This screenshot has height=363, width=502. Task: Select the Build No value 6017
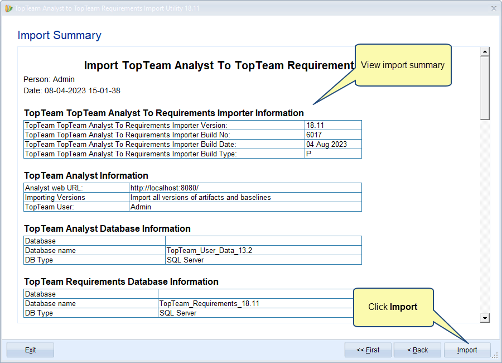[x=314, y=135]
